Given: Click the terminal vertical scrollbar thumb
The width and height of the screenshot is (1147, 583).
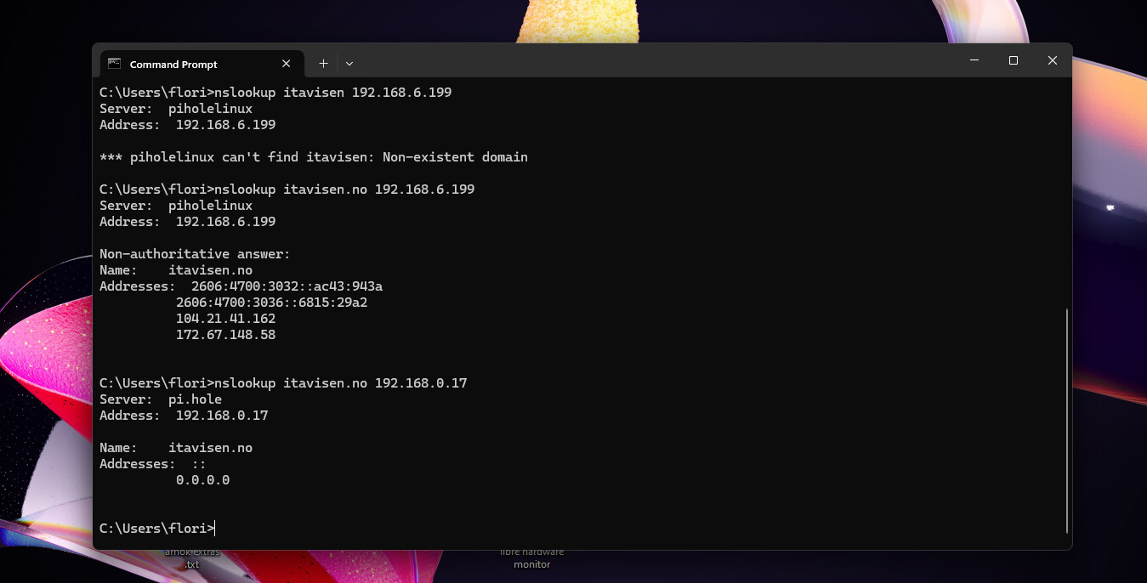Looking at the screenshot, I should 1067,421.
